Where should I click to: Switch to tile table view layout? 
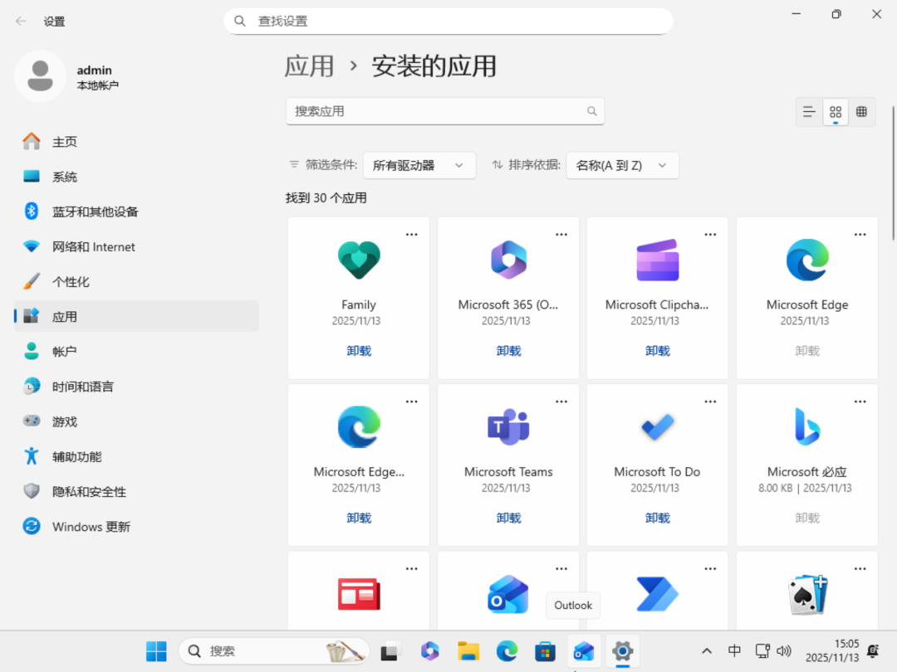(861, 112)
